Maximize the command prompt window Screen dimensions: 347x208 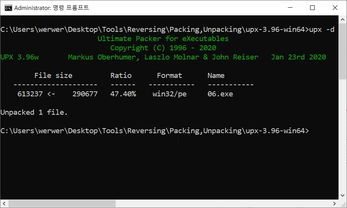[x=312, y=8]
